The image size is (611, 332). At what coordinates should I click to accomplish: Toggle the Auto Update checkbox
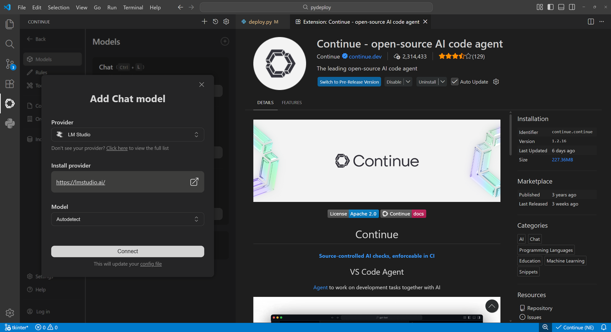tap(454, 82)
